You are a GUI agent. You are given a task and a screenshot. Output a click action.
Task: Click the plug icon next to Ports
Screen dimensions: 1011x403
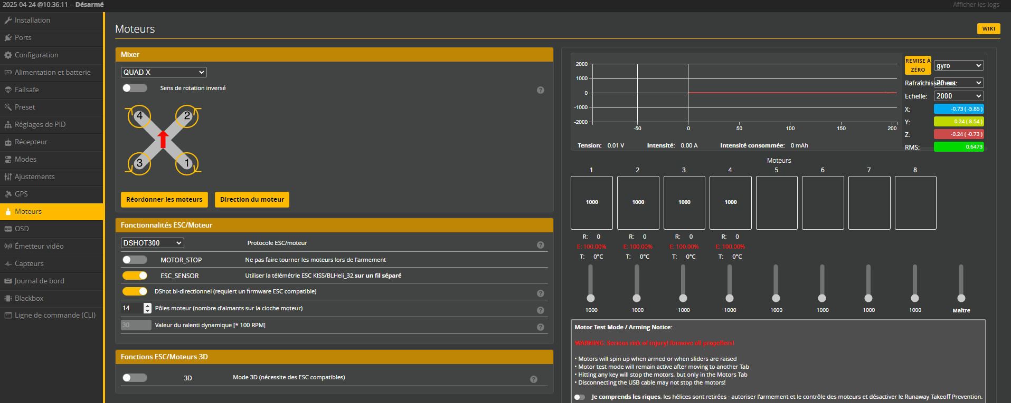tap(8, 37)
